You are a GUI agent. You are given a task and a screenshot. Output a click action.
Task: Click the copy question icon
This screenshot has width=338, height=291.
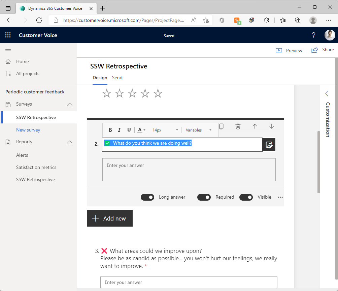click(221, 126)
